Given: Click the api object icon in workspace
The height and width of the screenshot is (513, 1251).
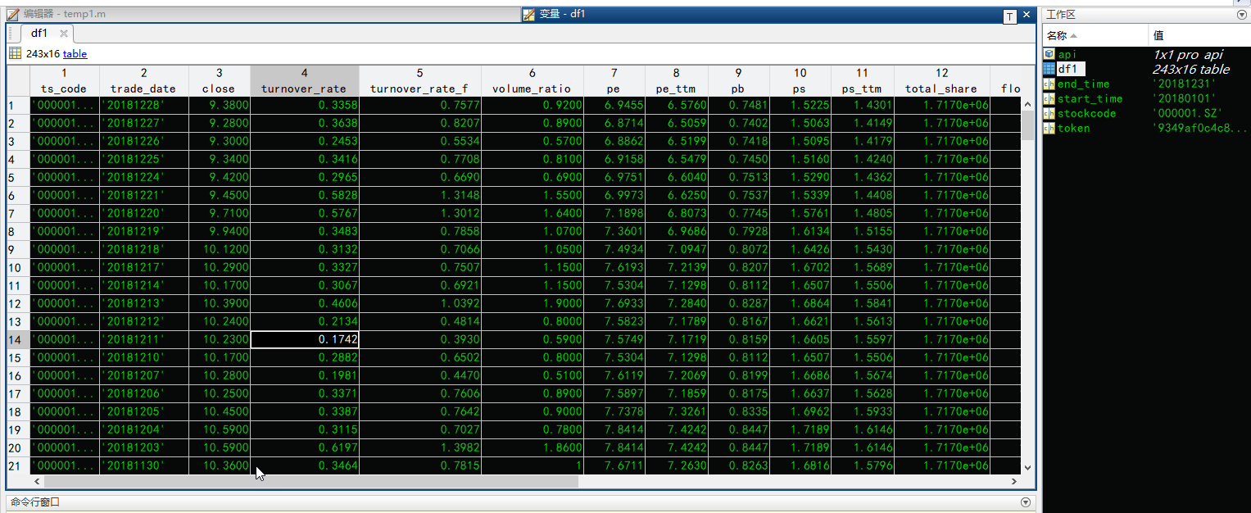Looking at the screenshot, I should (x=1049, y=54).
